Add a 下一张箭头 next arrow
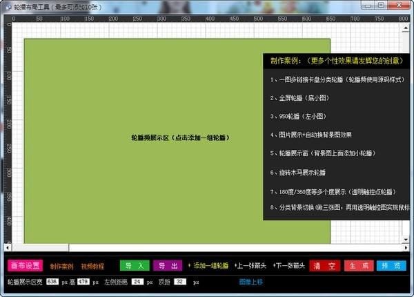414x297 pixels. pyautogui.click(x=289, y=265)
